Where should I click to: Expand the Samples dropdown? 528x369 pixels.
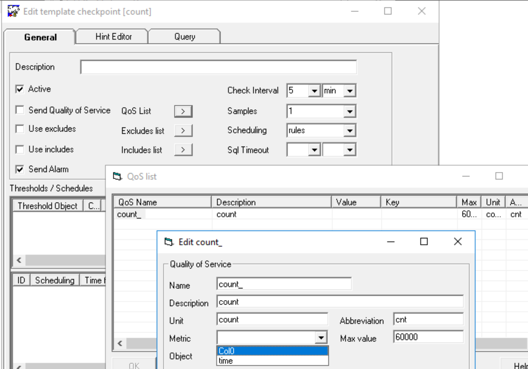[350, 111]
